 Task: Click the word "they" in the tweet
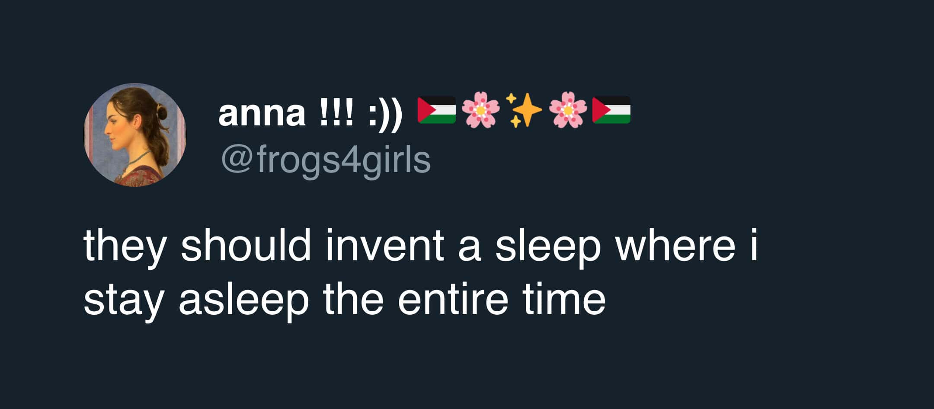pos(125,246)
